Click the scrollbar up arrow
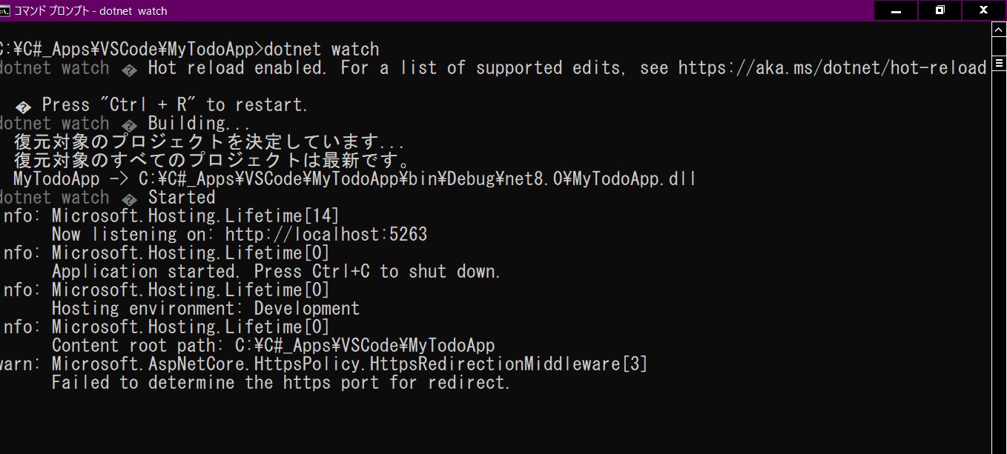 [1000, 31]
